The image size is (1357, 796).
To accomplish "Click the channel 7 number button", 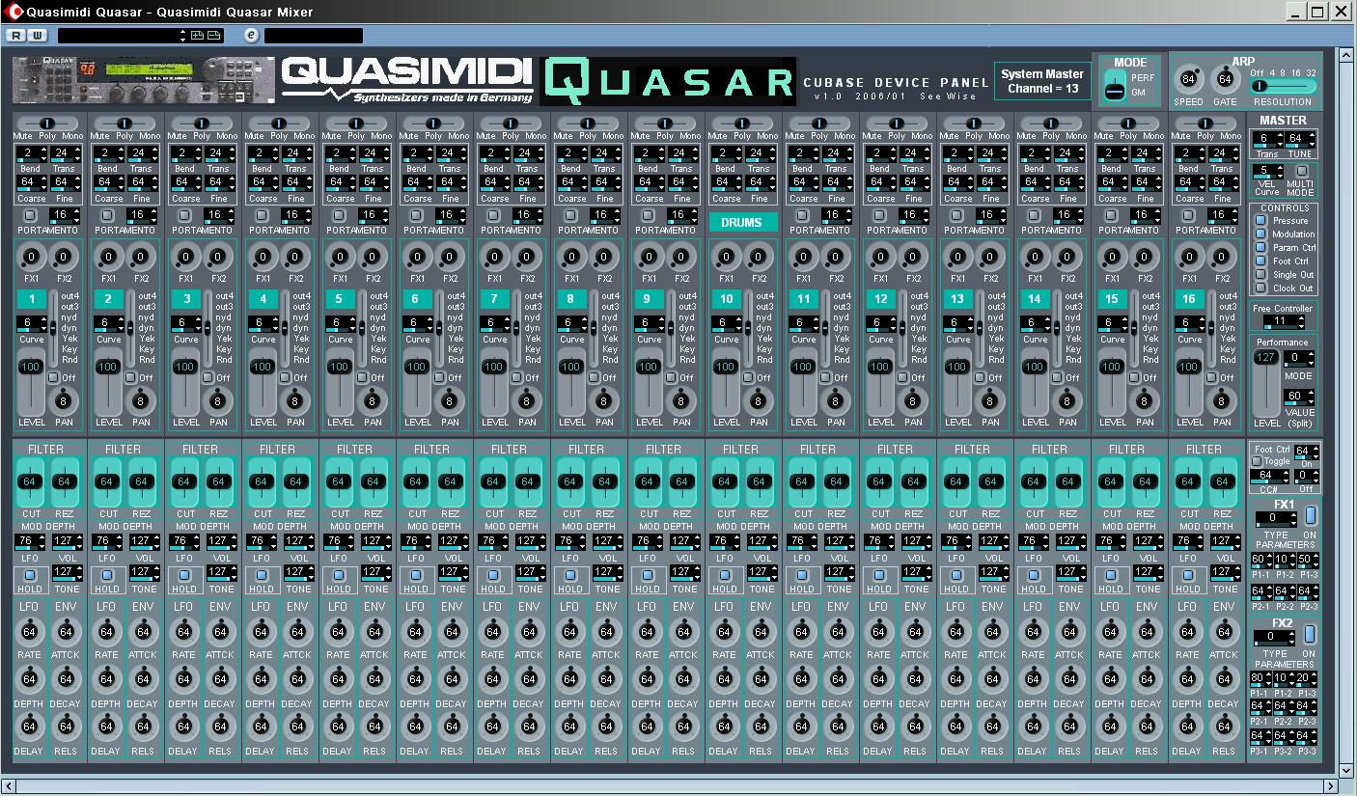I will [494, 299].
